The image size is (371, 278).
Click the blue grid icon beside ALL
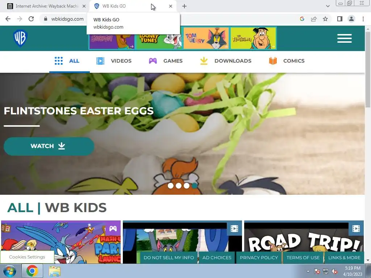pos(59,61)
